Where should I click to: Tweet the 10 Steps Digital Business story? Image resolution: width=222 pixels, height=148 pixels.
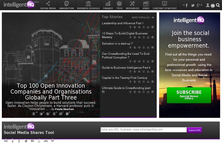pyautogui.click(x=135, y=37)
